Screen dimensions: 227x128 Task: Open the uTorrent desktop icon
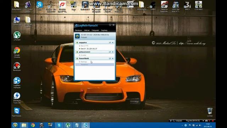(x=17, y=36)
